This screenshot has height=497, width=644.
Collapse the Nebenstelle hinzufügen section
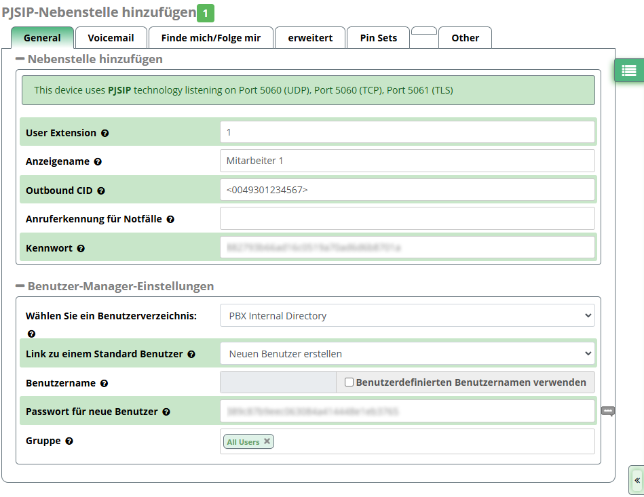pos(20,59)
